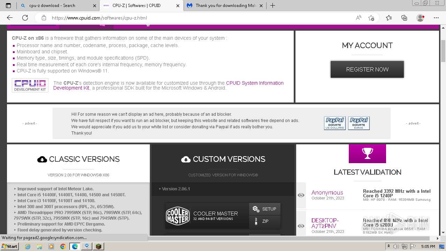
Task: Open the Windows Start menu
Action: click(10, 246)
